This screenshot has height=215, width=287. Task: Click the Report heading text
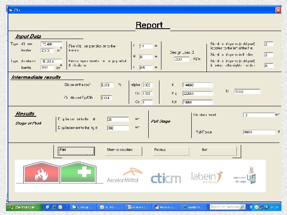149,25
